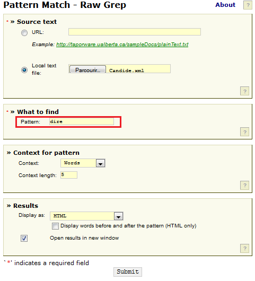Expand the Context dropdown showing Words

click(83, 163)
